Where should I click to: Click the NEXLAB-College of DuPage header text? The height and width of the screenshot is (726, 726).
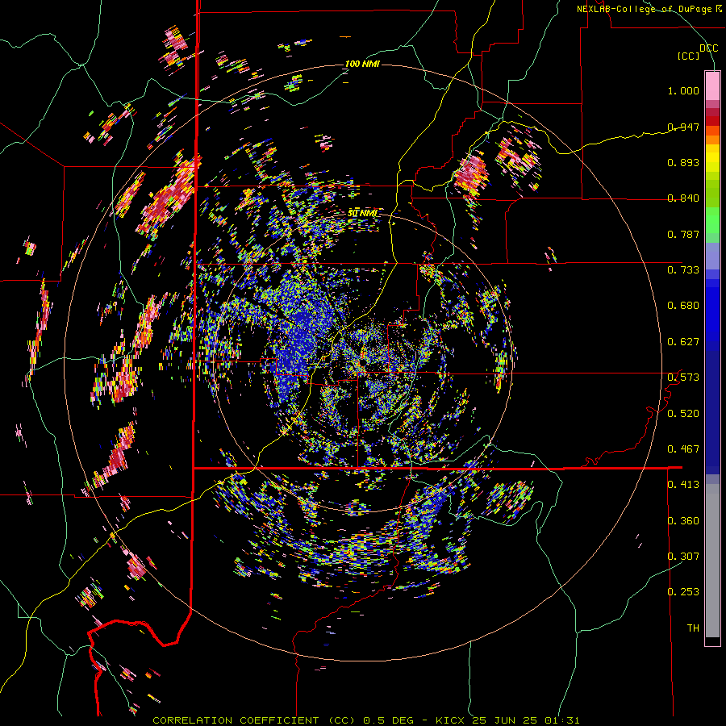point(649,9)
